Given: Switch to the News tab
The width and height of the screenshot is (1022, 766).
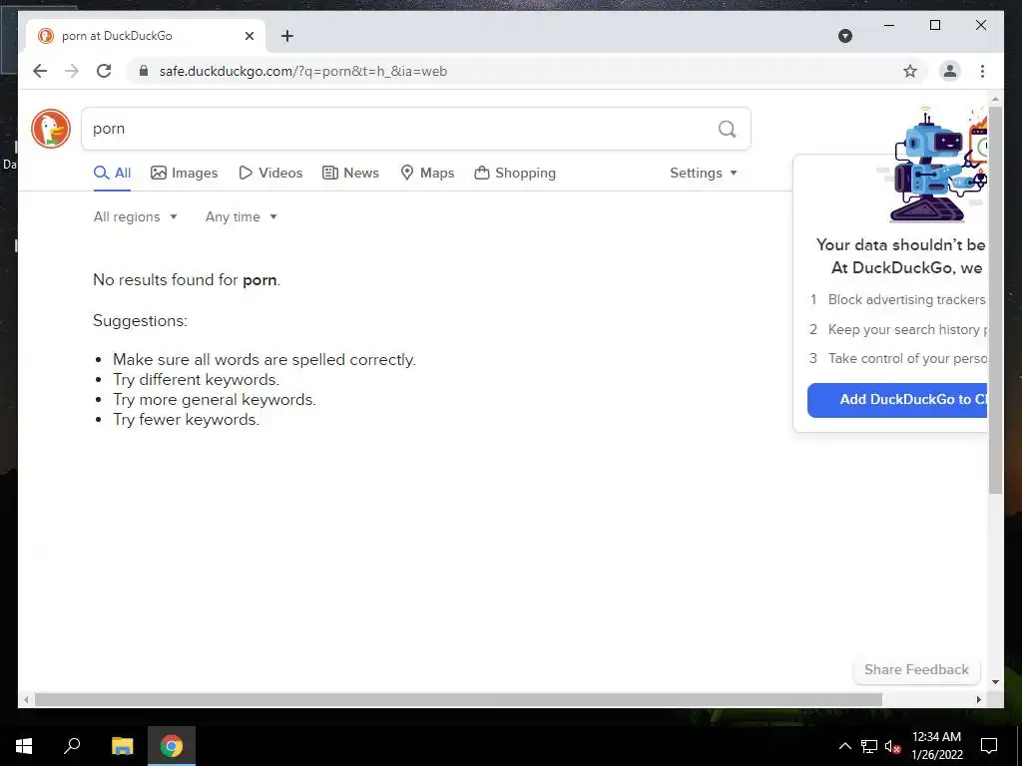Looking at the screenshot, I should [350, 173].
